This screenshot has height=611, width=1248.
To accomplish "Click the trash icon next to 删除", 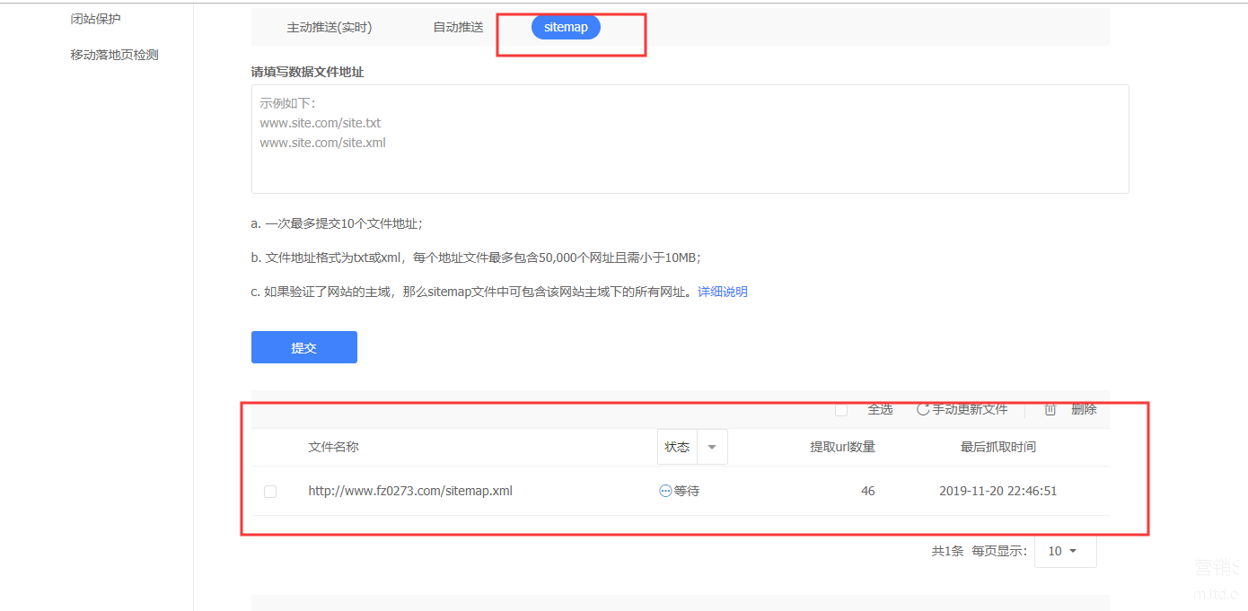I will 1050,409.
